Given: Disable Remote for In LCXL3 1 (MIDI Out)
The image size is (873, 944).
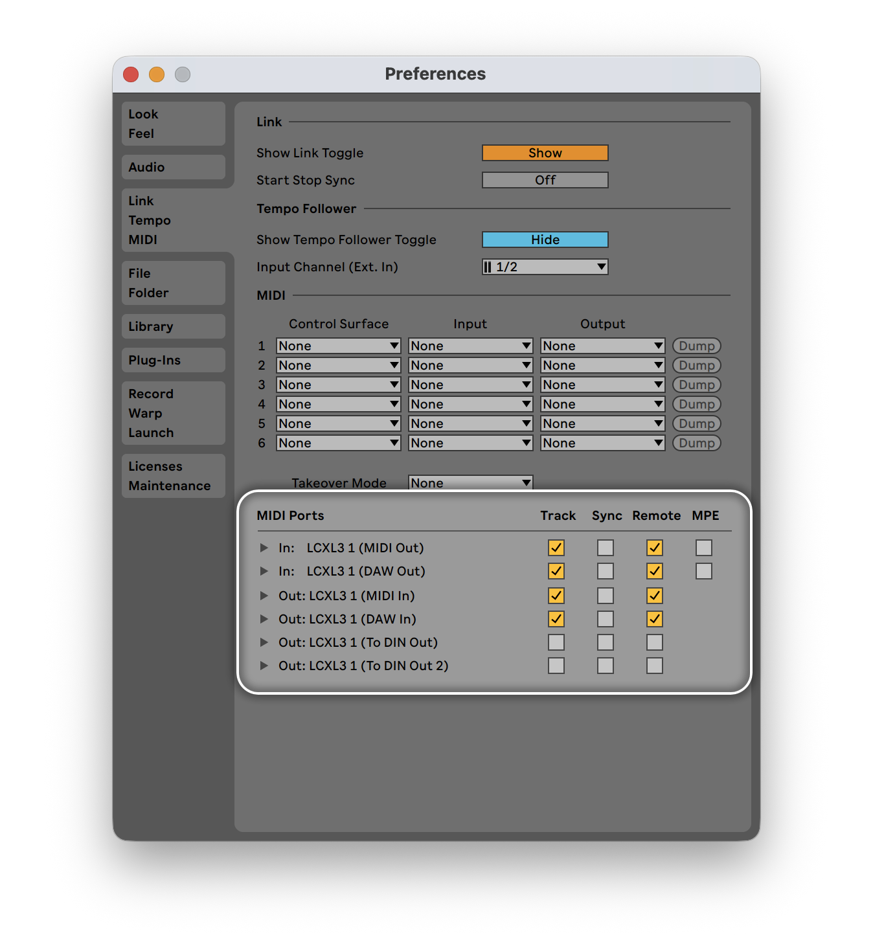Looking at the screenshot, I should (655, 548).
